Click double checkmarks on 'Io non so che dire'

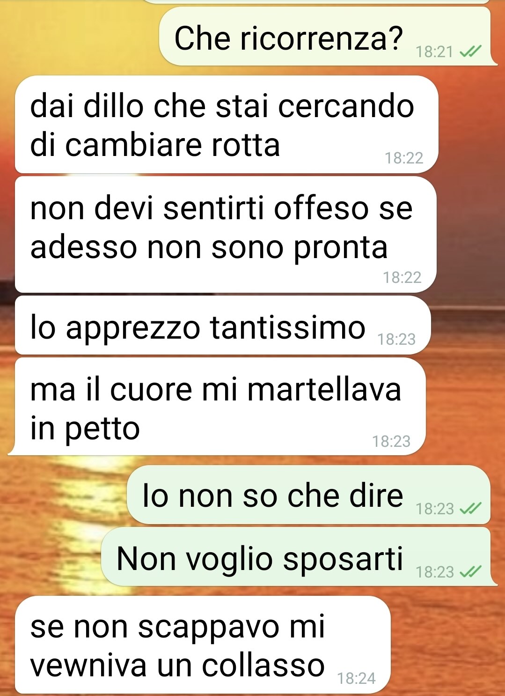coord(470,509)
